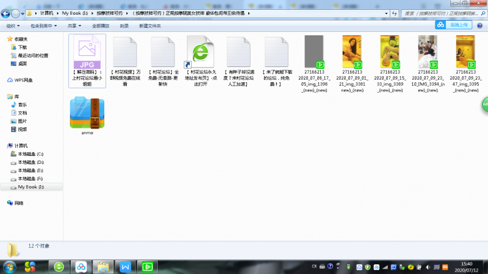
Task: Open the recent locations dropdown beside forward arrow
Action: pos(23,13)
